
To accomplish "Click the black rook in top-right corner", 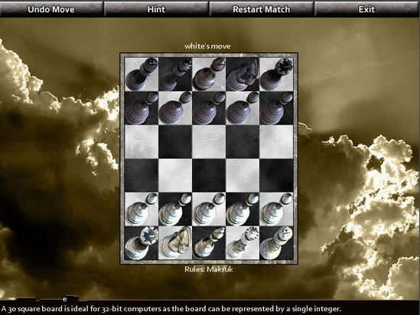I will (x=276, y=74).
